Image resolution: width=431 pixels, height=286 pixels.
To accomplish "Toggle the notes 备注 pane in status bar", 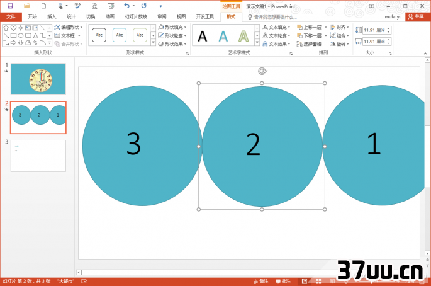I will 260,282.
